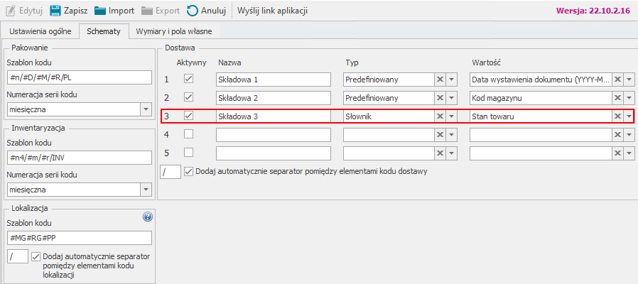The width and height of the screenshot is (638, 284).
Task: Enable the Aktywny checkbox in row 4
Action: (x=188, y=133)
